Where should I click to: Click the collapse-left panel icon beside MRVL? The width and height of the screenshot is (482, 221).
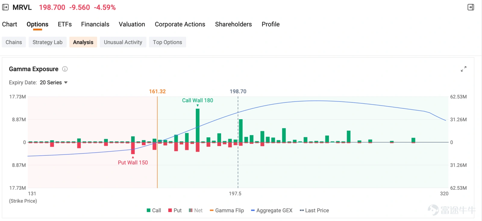[5, 7]
